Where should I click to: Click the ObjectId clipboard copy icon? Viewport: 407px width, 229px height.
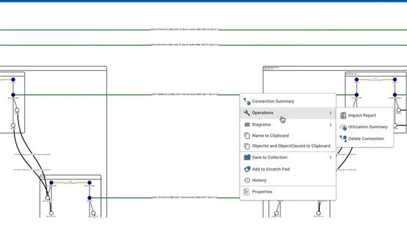click(x=247, y=146)
